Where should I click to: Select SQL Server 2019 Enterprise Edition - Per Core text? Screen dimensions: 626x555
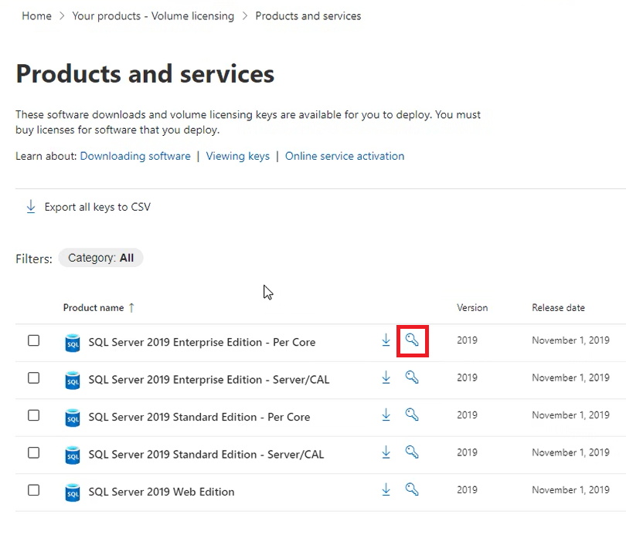pyautogui.click(x=202, y=342)
